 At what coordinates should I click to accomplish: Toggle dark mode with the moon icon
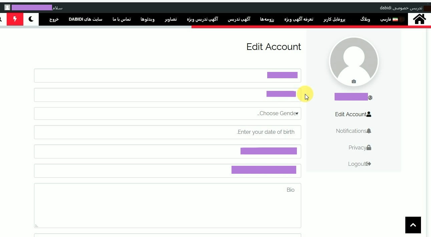[31, 19]
